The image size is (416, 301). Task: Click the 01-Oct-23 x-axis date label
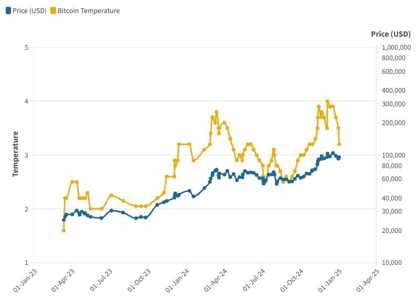pos(140,280)
